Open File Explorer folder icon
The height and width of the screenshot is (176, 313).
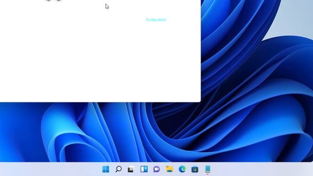point(170,169)
